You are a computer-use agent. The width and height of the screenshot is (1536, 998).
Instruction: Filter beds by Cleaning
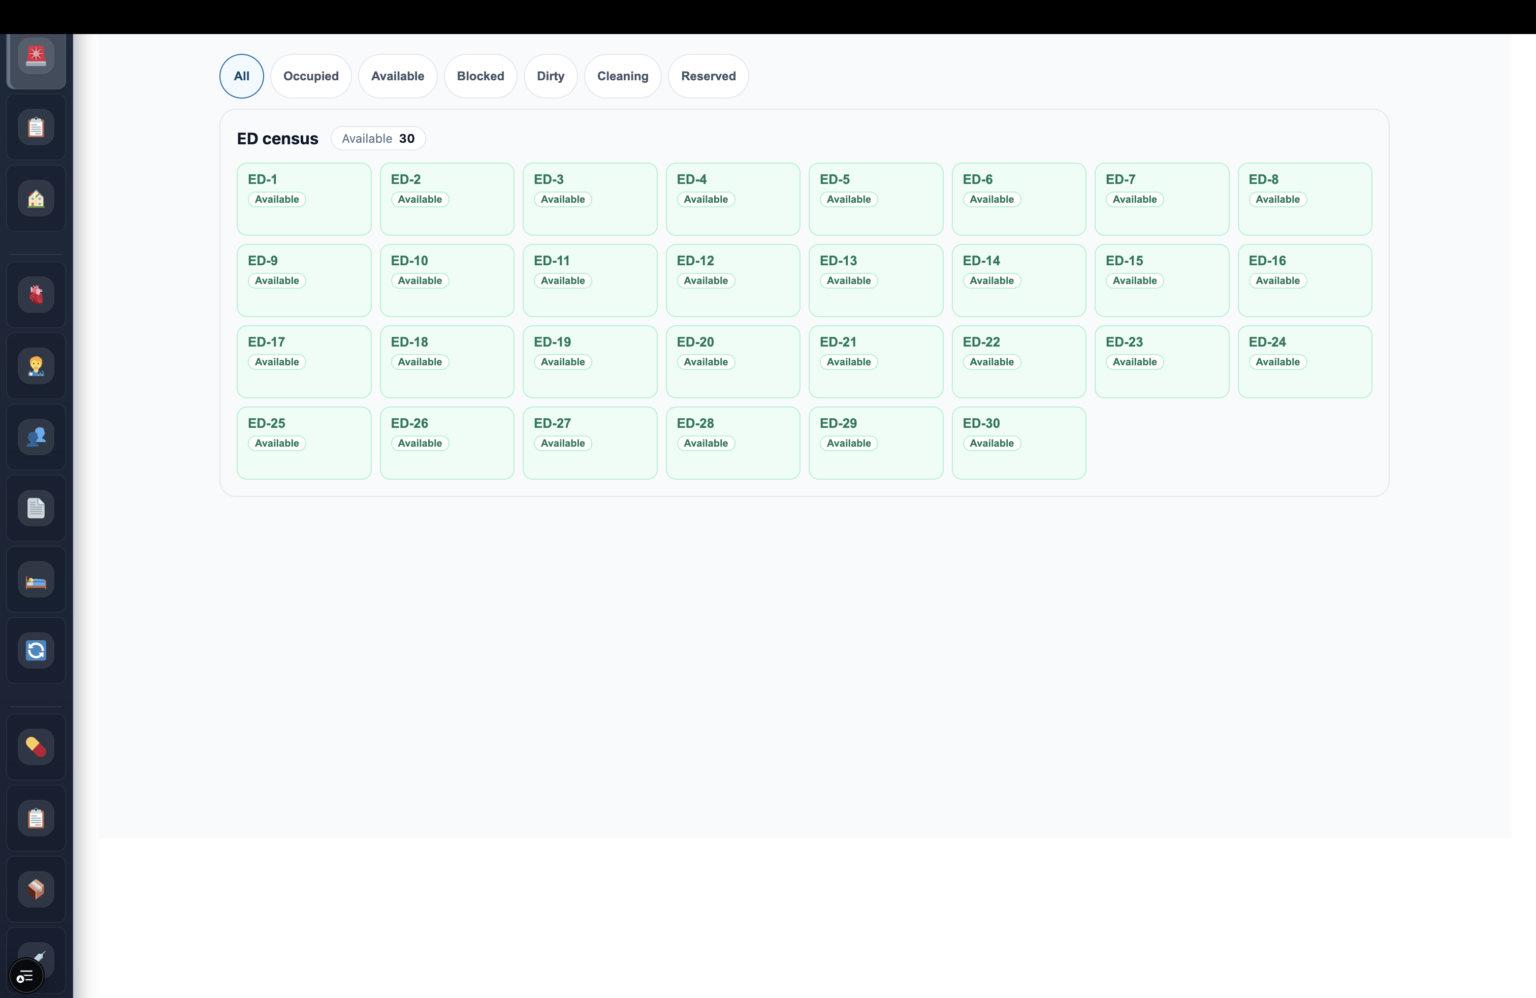pyautogui.click(x=623, y=76)
